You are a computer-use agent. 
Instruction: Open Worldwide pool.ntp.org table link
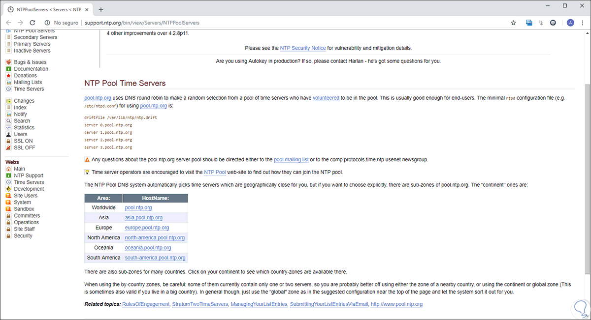(138, 208)
